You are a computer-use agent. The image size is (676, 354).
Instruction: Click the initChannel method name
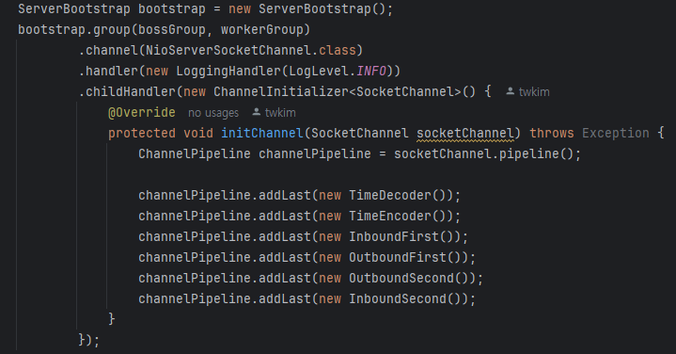coord(262,134)
